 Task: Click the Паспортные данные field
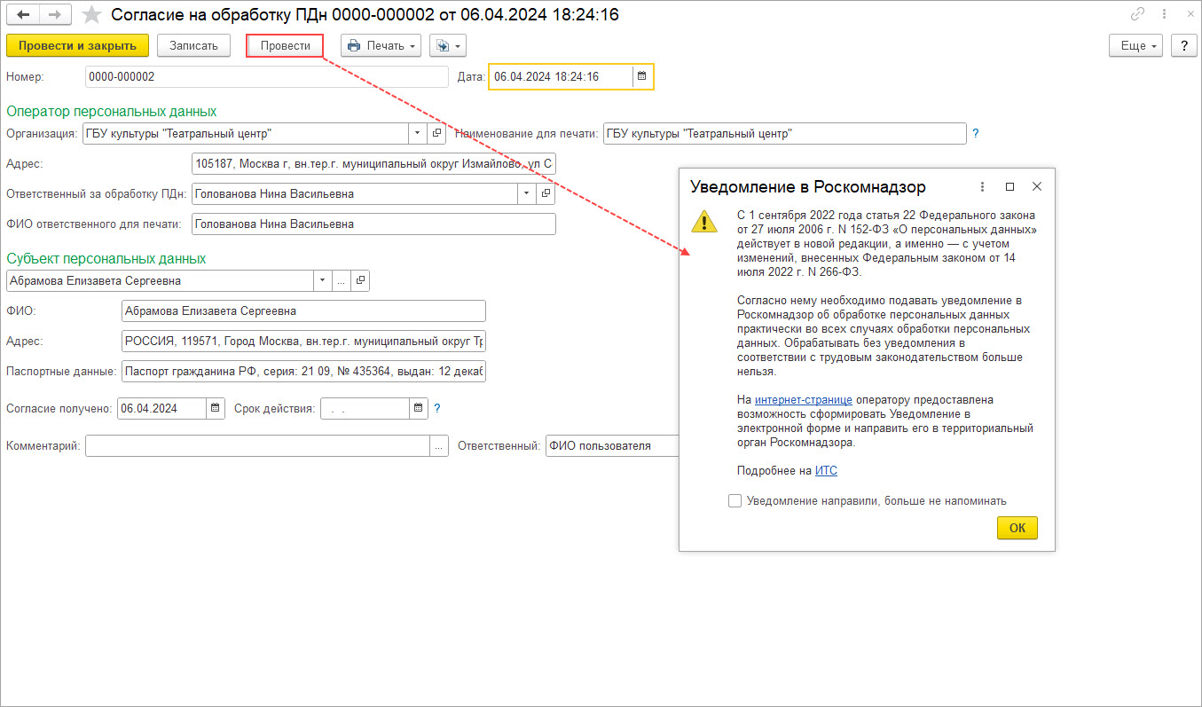(303, 372)
